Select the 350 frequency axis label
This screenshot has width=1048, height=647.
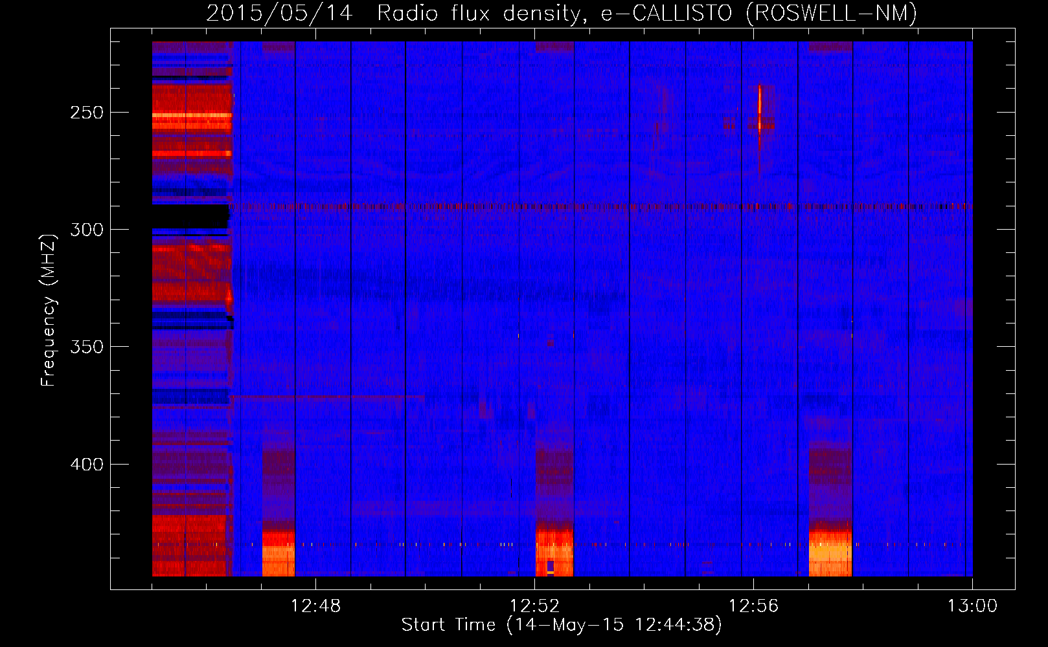[87, 347]
